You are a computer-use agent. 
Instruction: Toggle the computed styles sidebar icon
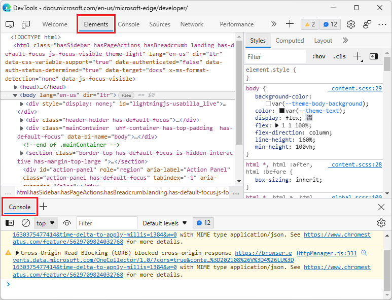(374, 56)
